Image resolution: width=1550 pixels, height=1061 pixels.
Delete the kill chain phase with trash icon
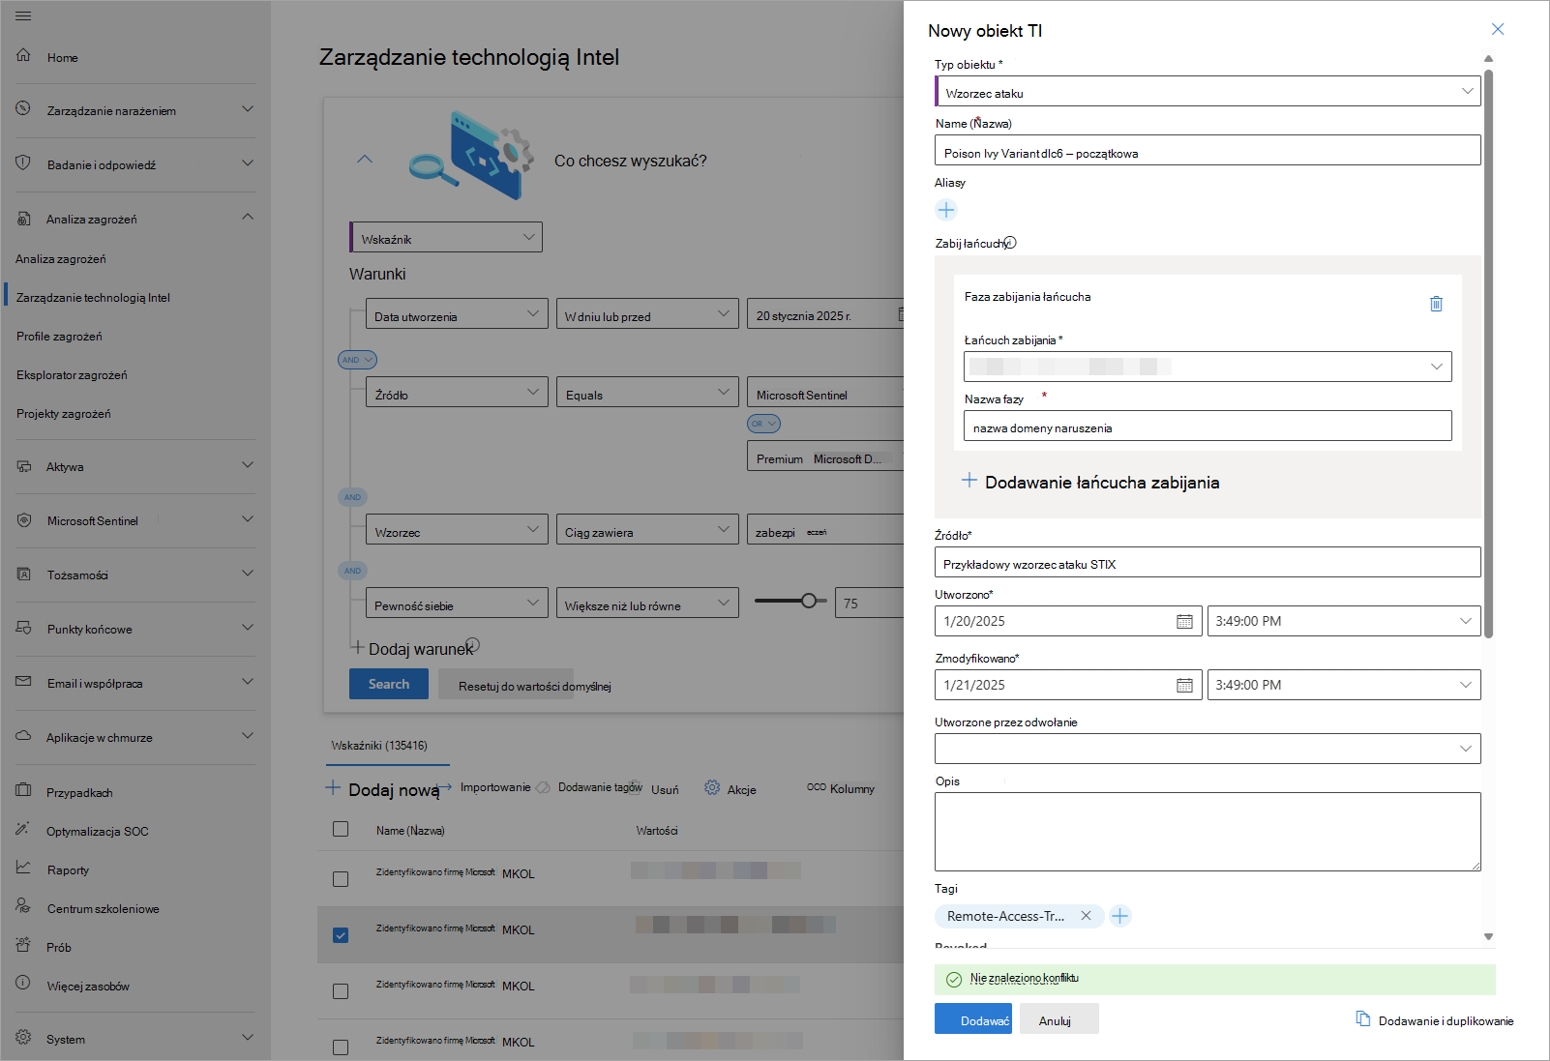coord(1436,304)
